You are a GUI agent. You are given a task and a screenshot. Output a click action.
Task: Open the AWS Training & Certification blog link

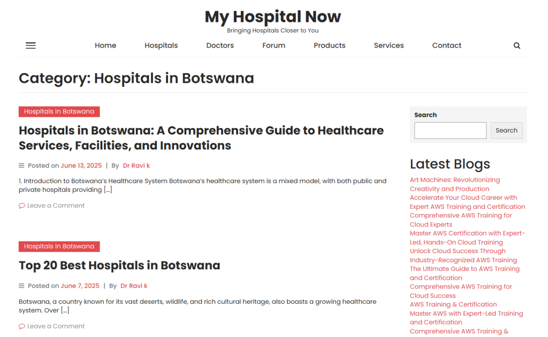tap(453, 304)
